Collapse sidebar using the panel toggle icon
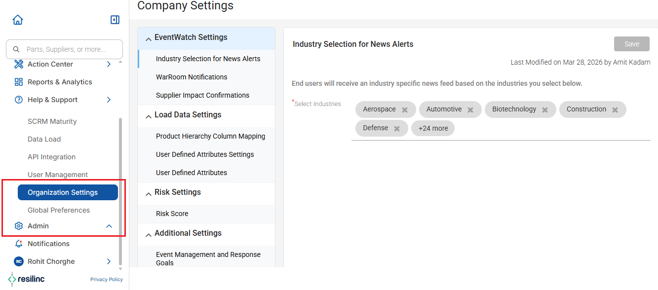 [x=115, y=20]
